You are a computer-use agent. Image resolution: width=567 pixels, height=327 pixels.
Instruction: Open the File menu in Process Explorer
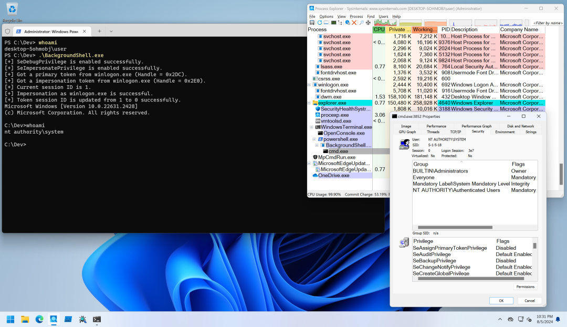click(x=312, y=16)
